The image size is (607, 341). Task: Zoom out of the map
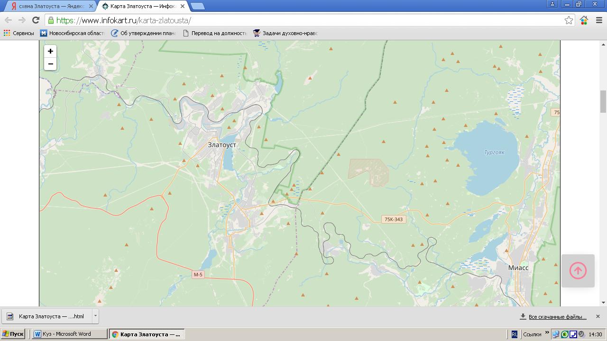point(50,64)
